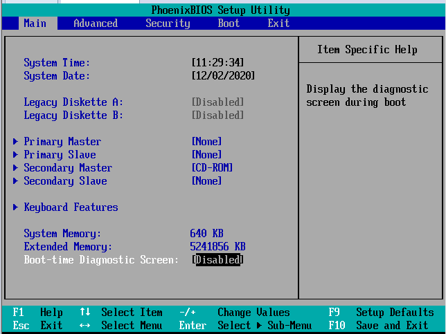Click the F10 Save and Exit hint

point(378,325)
